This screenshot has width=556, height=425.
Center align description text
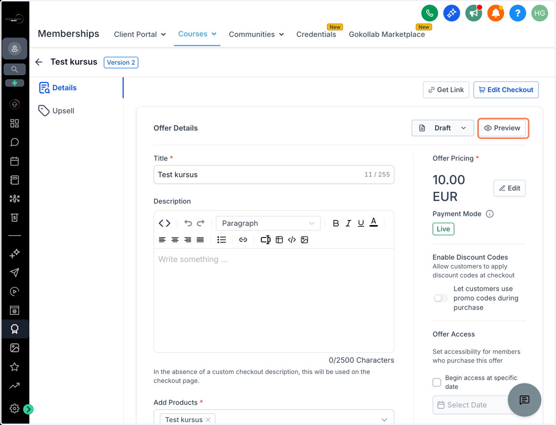coord(175,240)
